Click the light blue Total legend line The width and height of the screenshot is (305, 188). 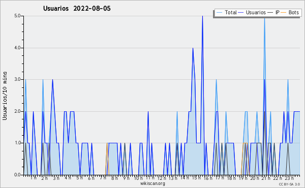pos(219,13)
